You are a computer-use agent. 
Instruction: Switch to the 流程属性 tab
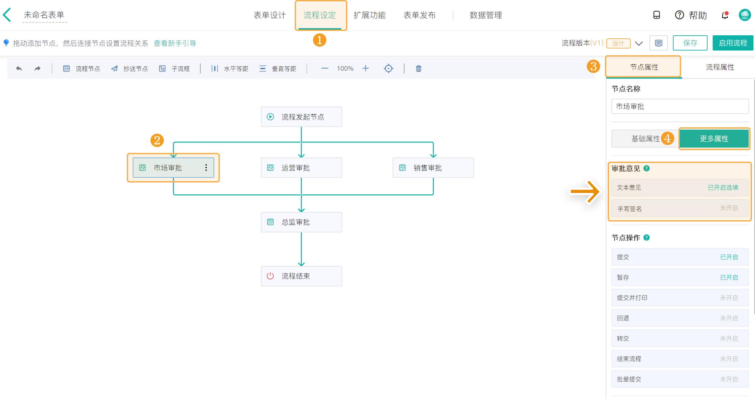coord(720,67)
